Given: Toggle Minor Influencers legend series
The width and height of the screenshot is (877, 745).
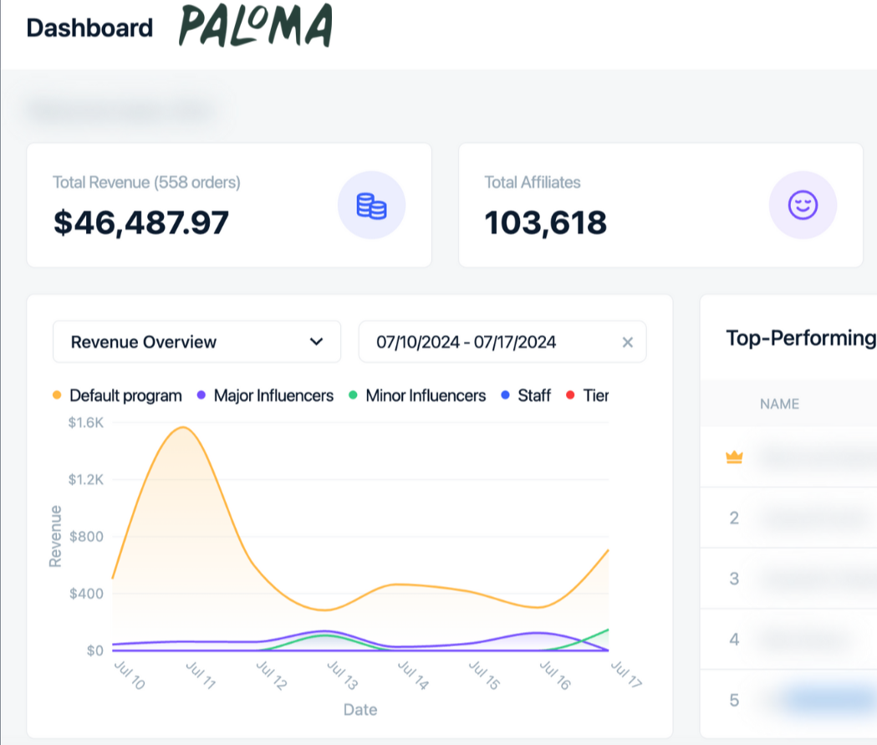Looking at the screenshot, I should 426,395.
